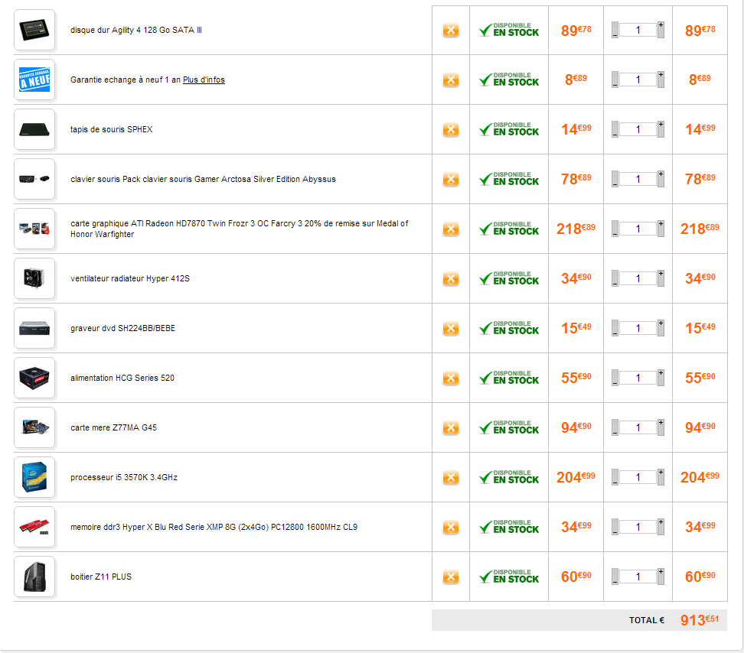Open the Plus d'infos warranty link
Viewport: 744px width, 653px height.
204,80
